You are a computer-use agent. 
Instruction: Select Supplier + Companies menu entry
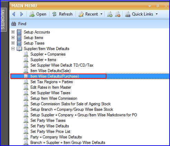pyautogui.click(x=48, y=54)
